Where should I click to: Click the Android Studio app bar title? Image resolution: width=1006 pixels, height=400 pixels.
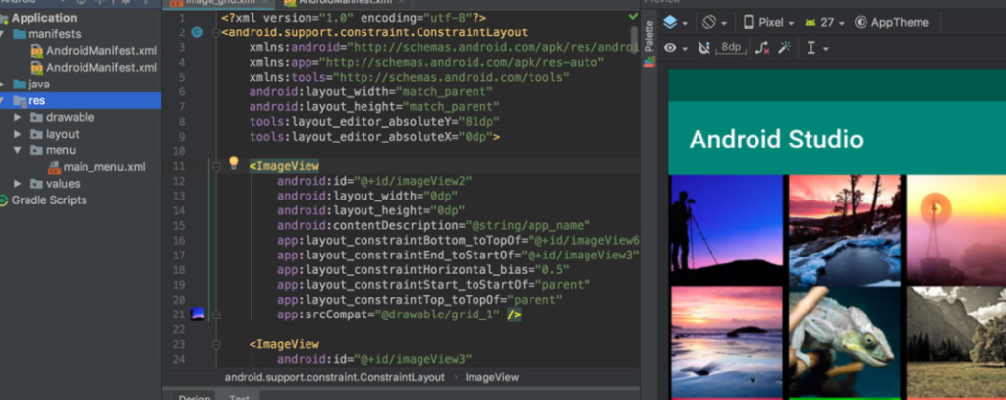coord(776,140)
